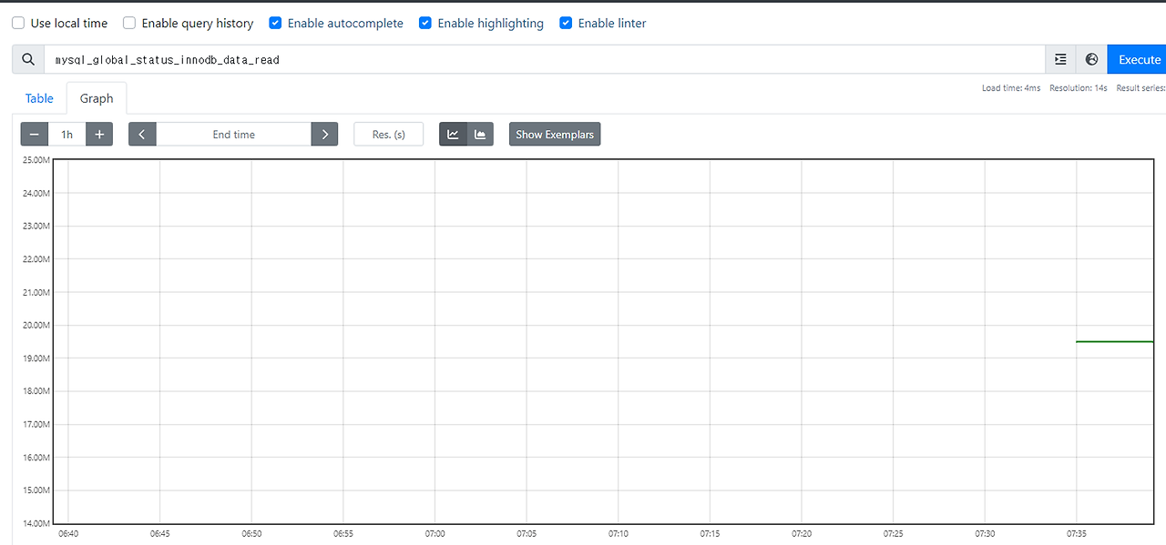Select the Graph tab
The height and width of the screenshot is (545, 1166).
(97, 98)
